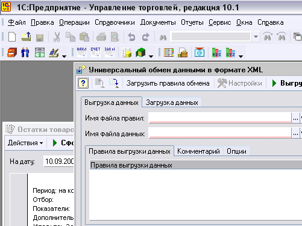302x226 pixels.
Task: Click the Выгрузить run button
Action: (x=286, y=83)
